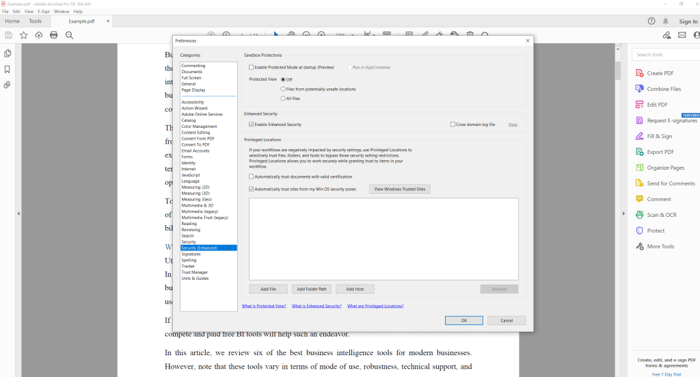Viewport: 700px width, 377px height.
Task: Select the Trust Manager category
Action: coord(195,272)
